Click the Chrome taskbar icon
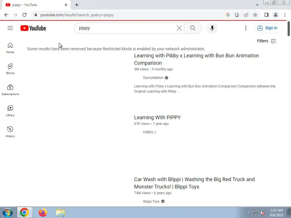Image resolution: width=291 pixels, height=218 pixels. pos(24,212)
